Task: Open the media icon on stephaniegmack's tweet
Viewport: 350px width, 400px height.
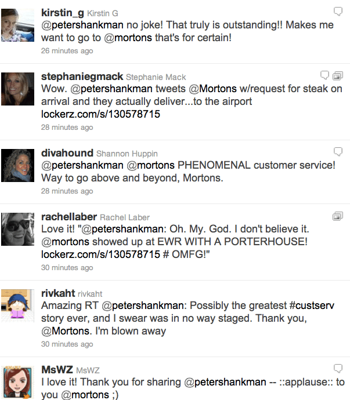Action: (337, 75)
